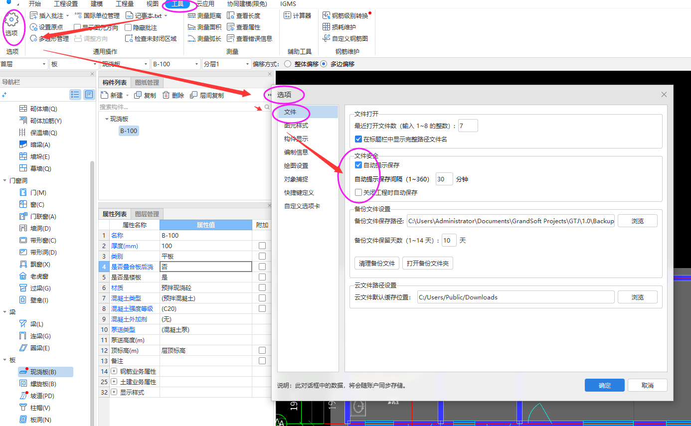Image resolution: width=691 pixels, height=426 pixels.
Task: Click 复制 in component list toolbar
Action: click(145, 96)
